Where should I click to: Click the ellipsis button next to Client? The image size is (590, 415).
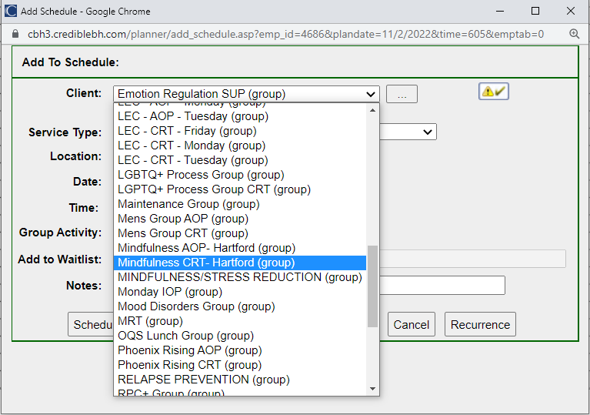[x=401, y=94]
